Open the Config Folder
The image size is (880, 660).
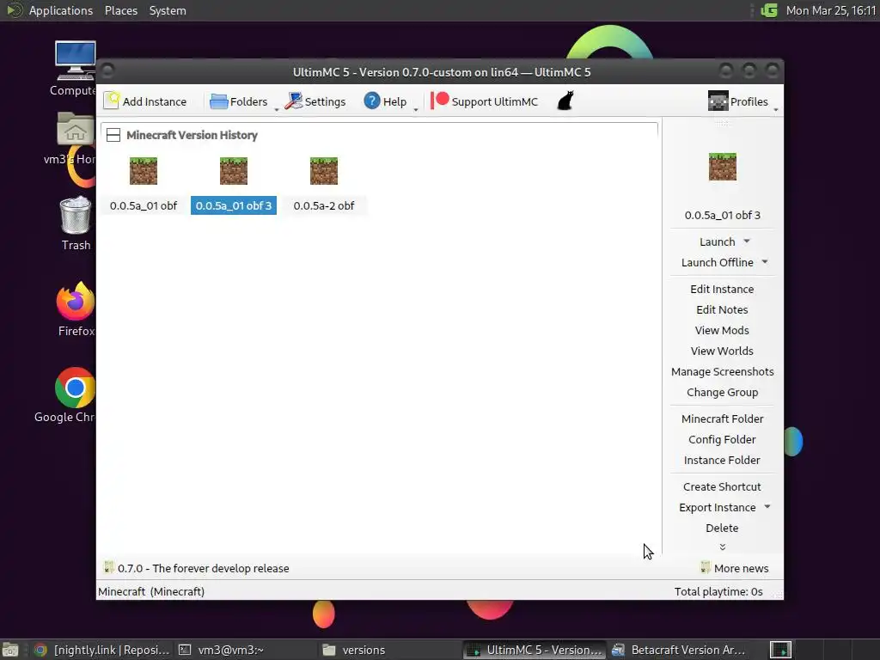pyautogui.click(x=722, y=439)
